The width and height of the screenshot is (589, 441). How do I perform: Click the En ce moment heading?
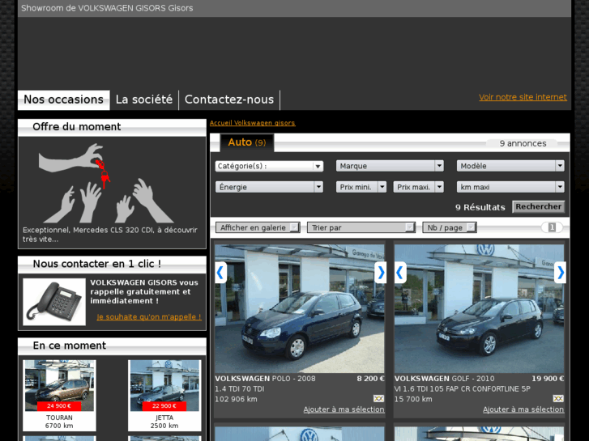tap(70, 346)
